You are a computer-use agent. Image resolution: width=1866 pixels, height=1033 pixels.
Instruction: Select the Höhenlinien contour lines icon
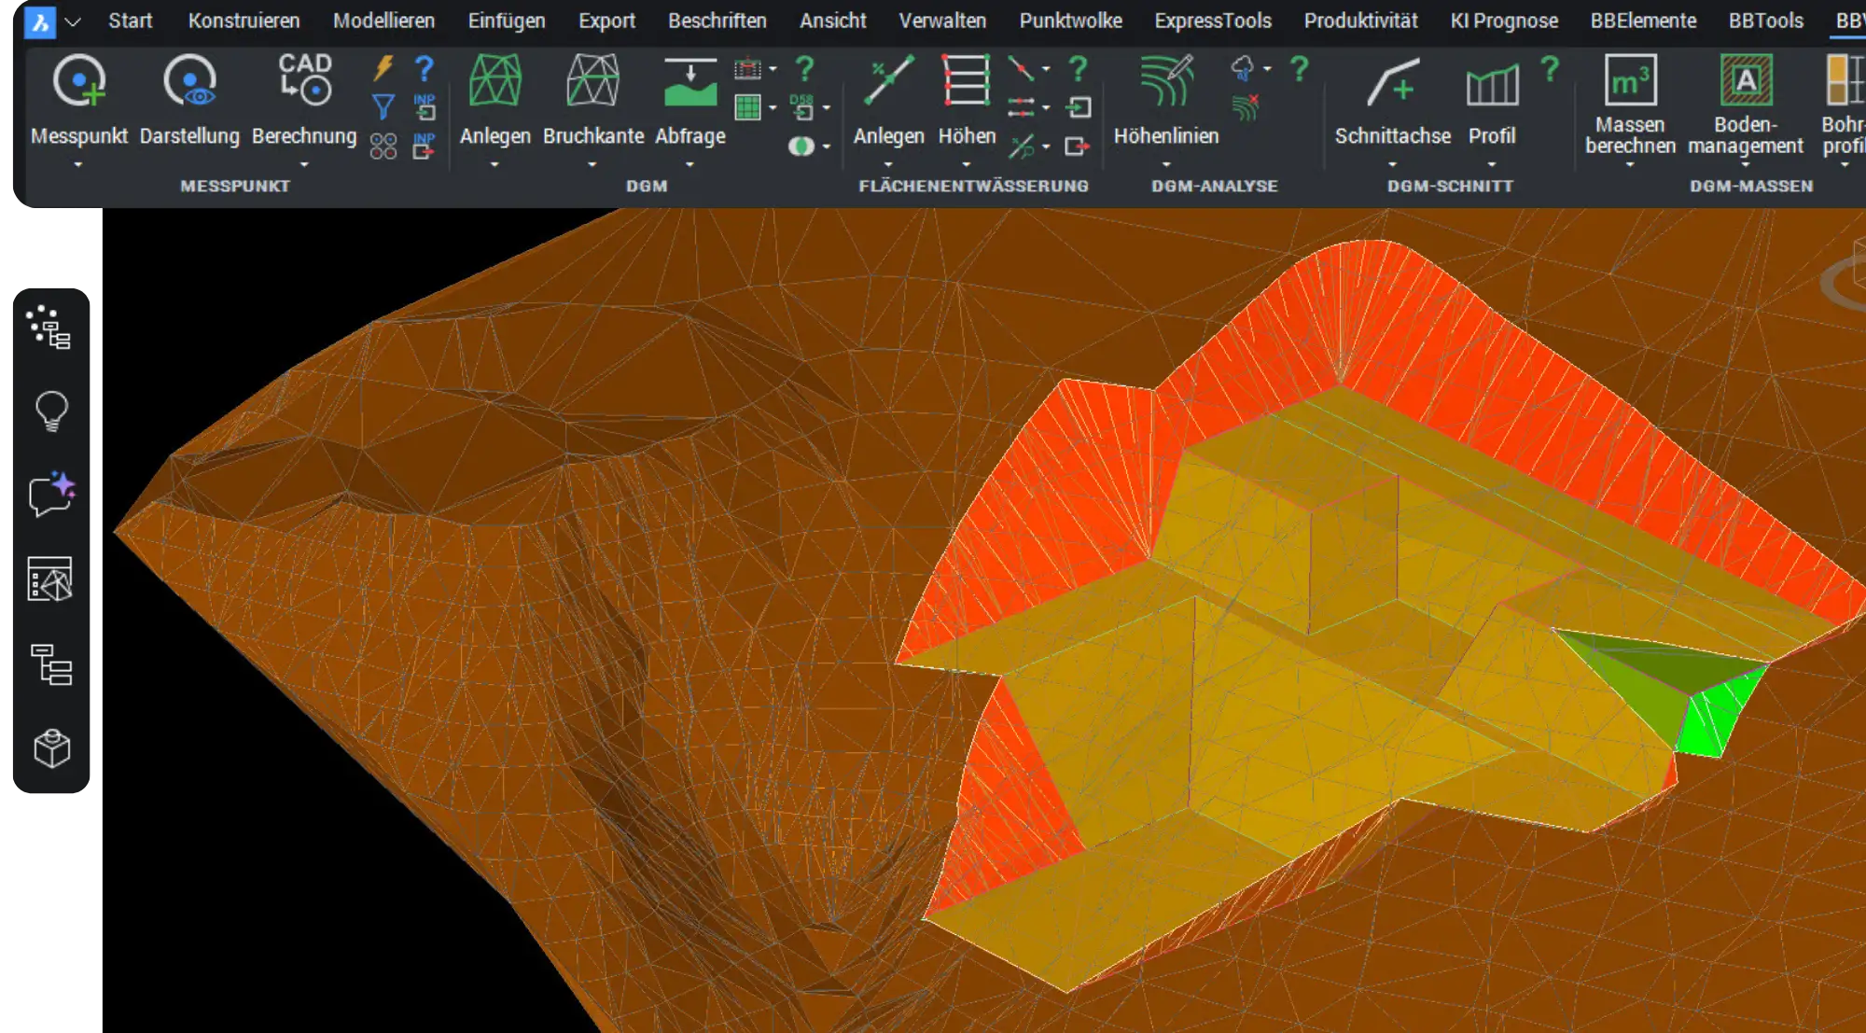pyautogui.click(x=1166, y=80)
